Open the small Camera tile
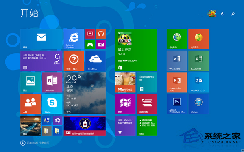Screen dimensions: 244x152 (x=101, y=45)
